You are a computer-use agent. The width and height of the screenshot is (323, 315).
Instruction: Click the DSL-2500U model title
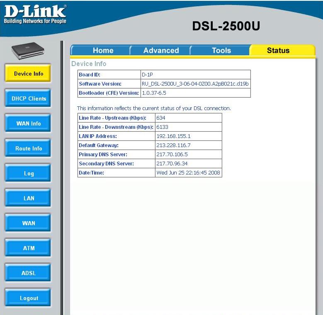(226, 26)
